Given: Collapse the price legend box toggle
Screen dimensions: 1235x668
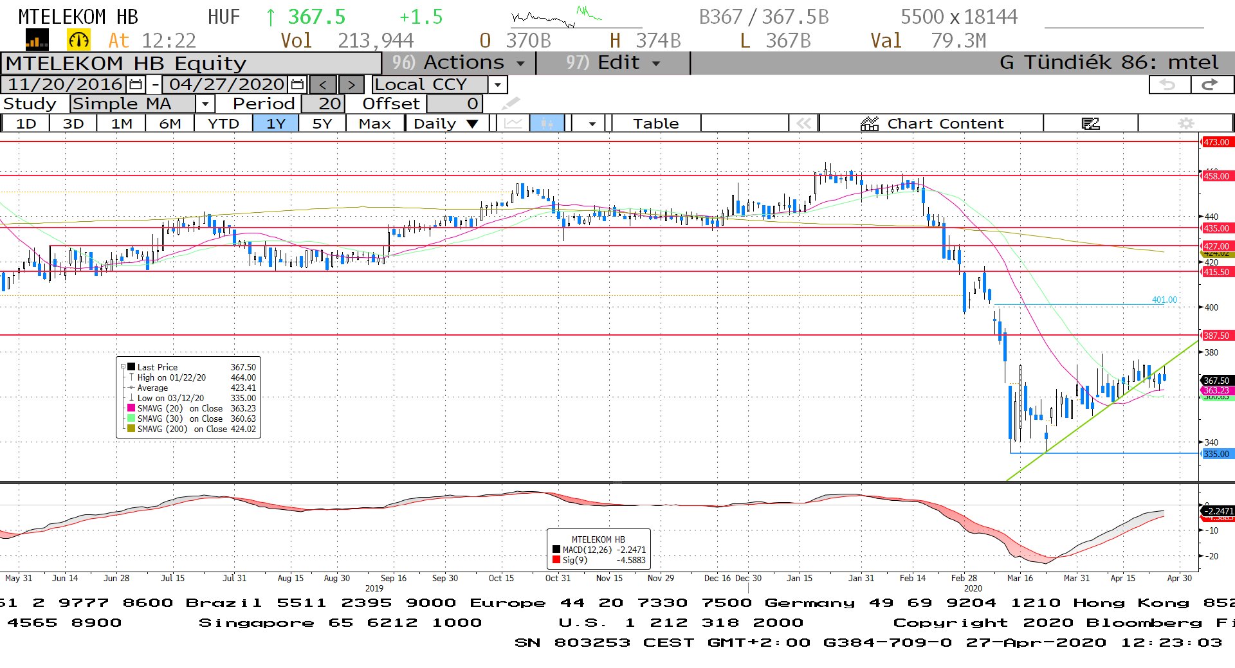Looking at the screenshot, I should (123, 367).
